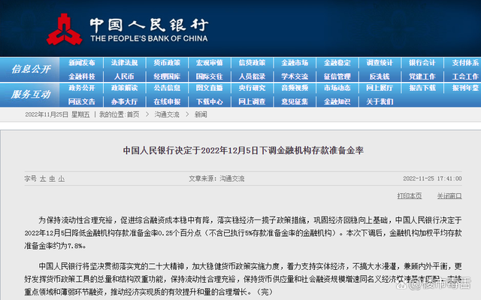Image resolution: width=481 pixels, height=300 pixels.
Task: Open the 人民币 page
Action: point(124,77)
